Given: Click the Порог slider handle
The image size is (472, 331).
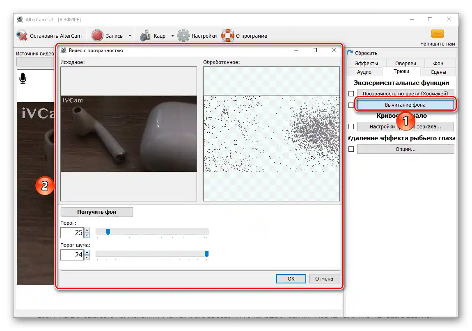Looking at the screenshot, I should (108, 232).
